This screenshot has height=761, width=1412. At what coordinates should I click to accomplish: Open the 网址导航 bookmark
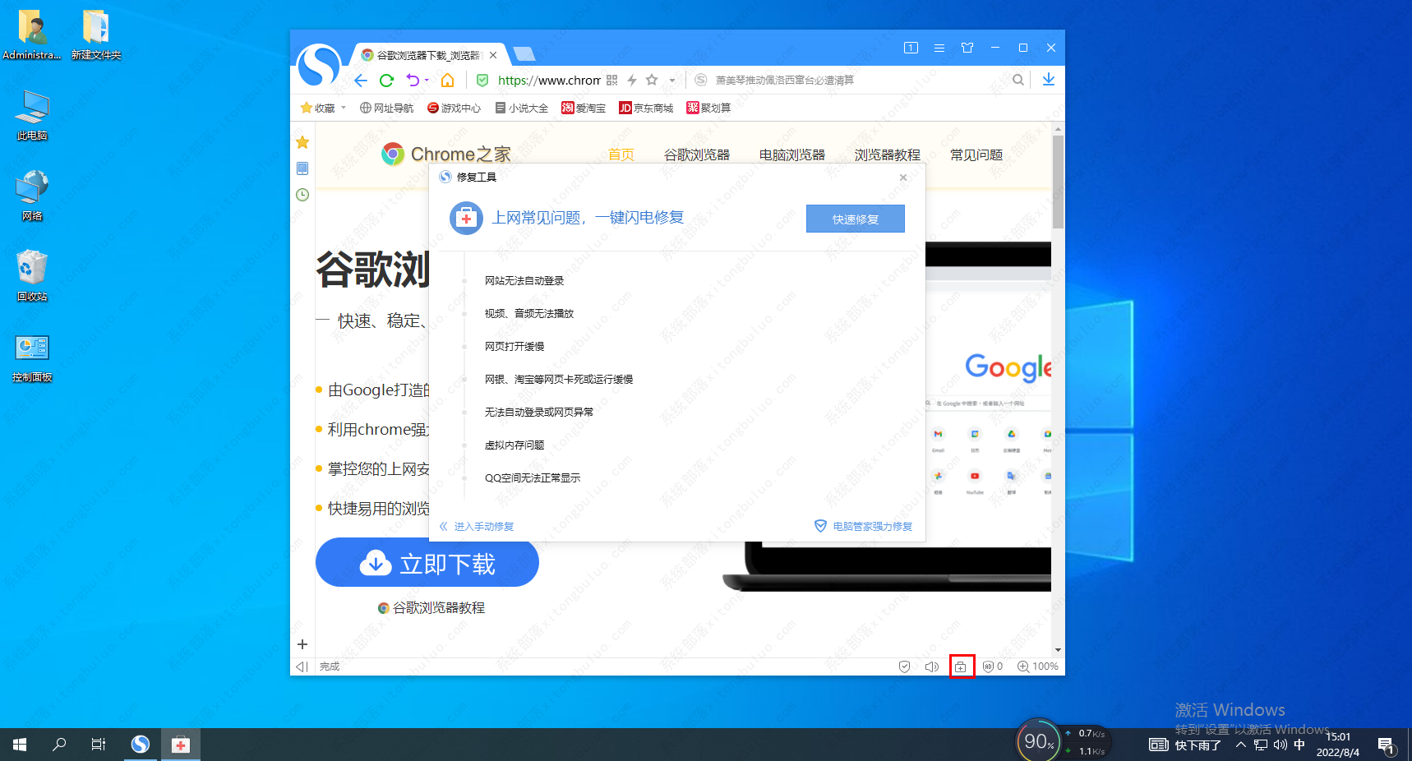[387, 108]
